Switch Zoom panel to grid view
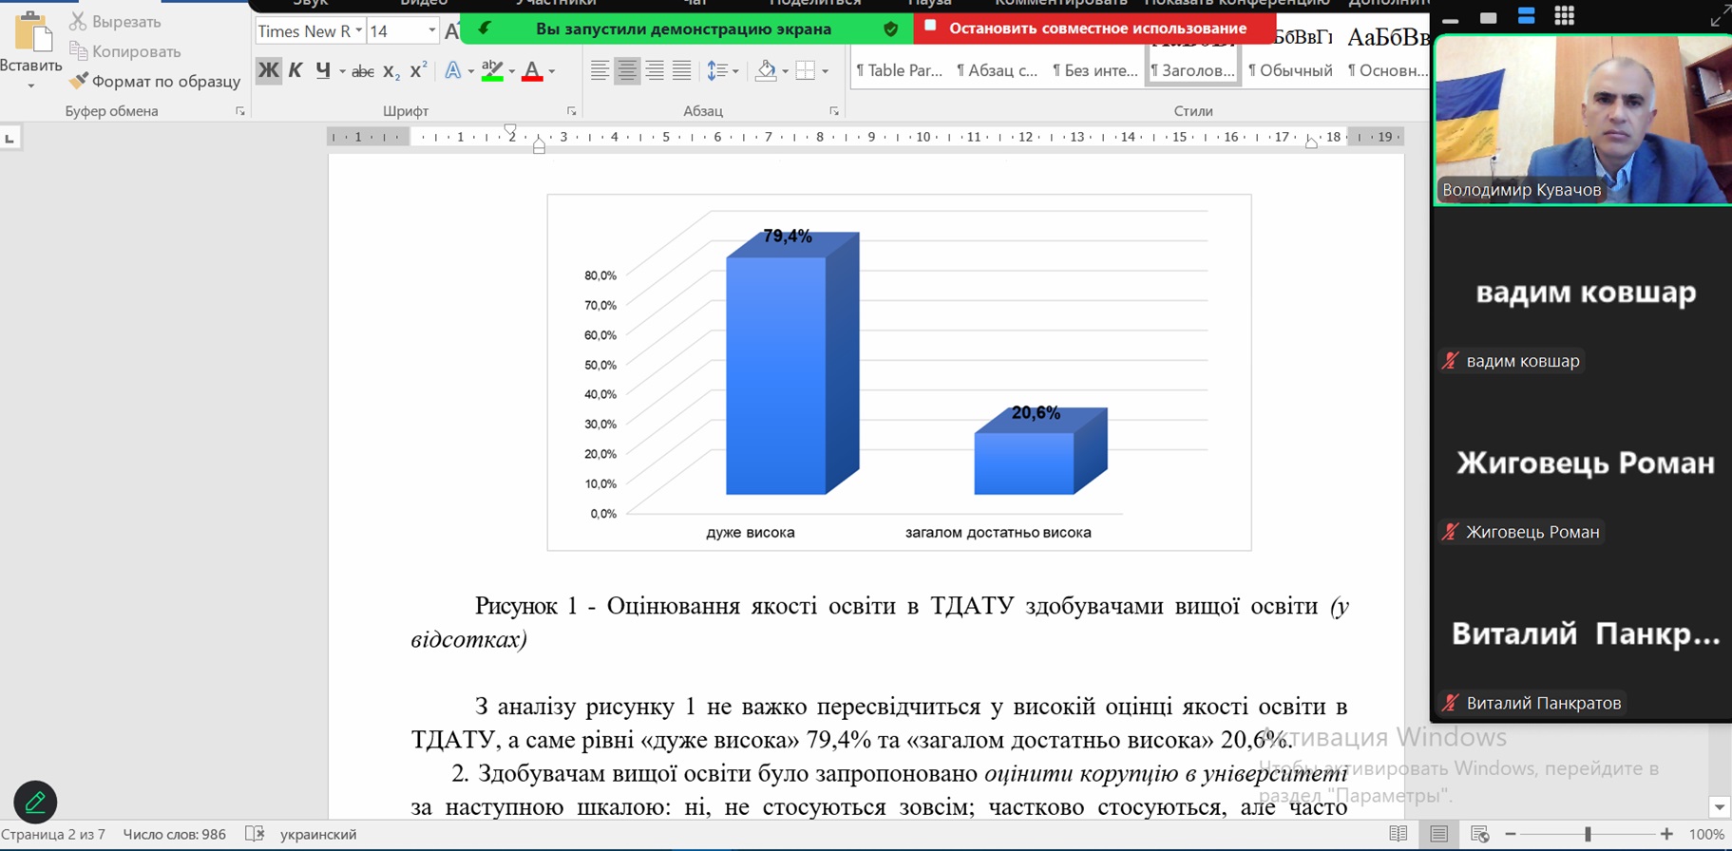 point(1564,16)
